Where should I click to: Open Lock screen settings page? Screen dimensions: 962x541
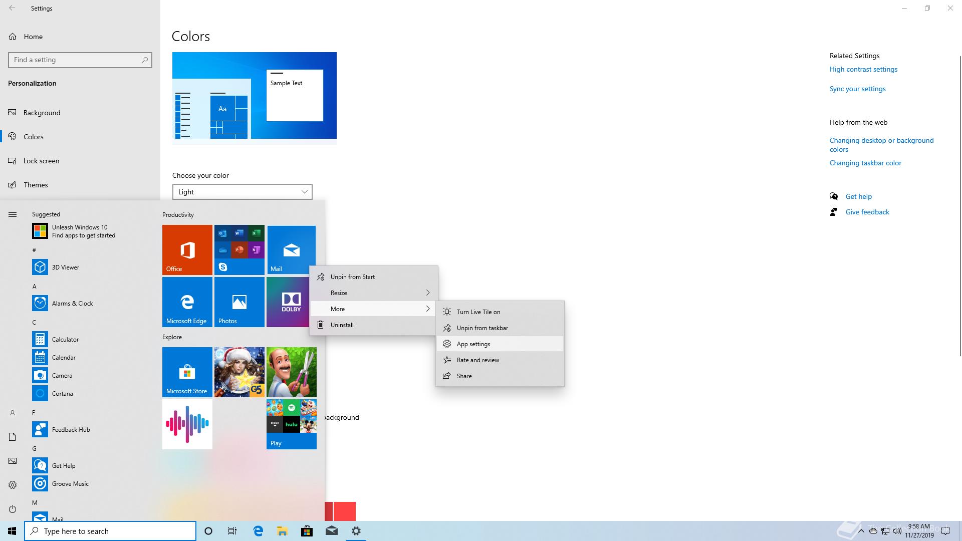click(80, 161)
